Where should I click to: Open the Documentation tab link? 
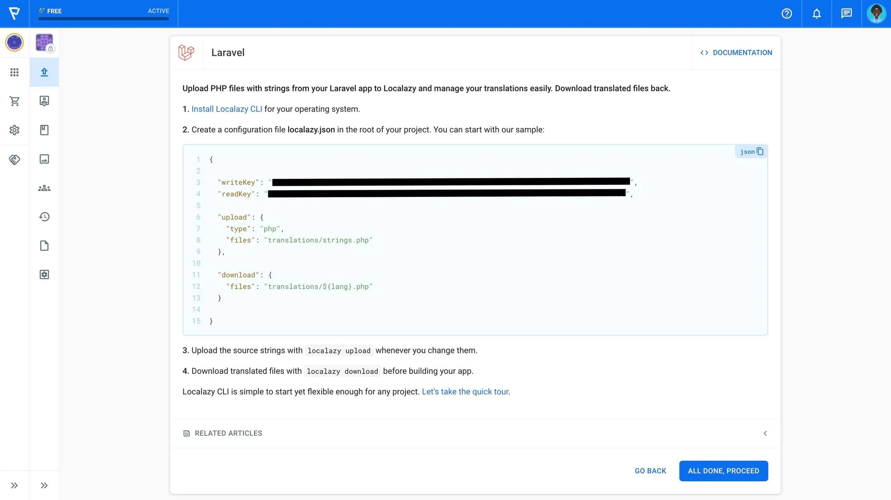736,53
